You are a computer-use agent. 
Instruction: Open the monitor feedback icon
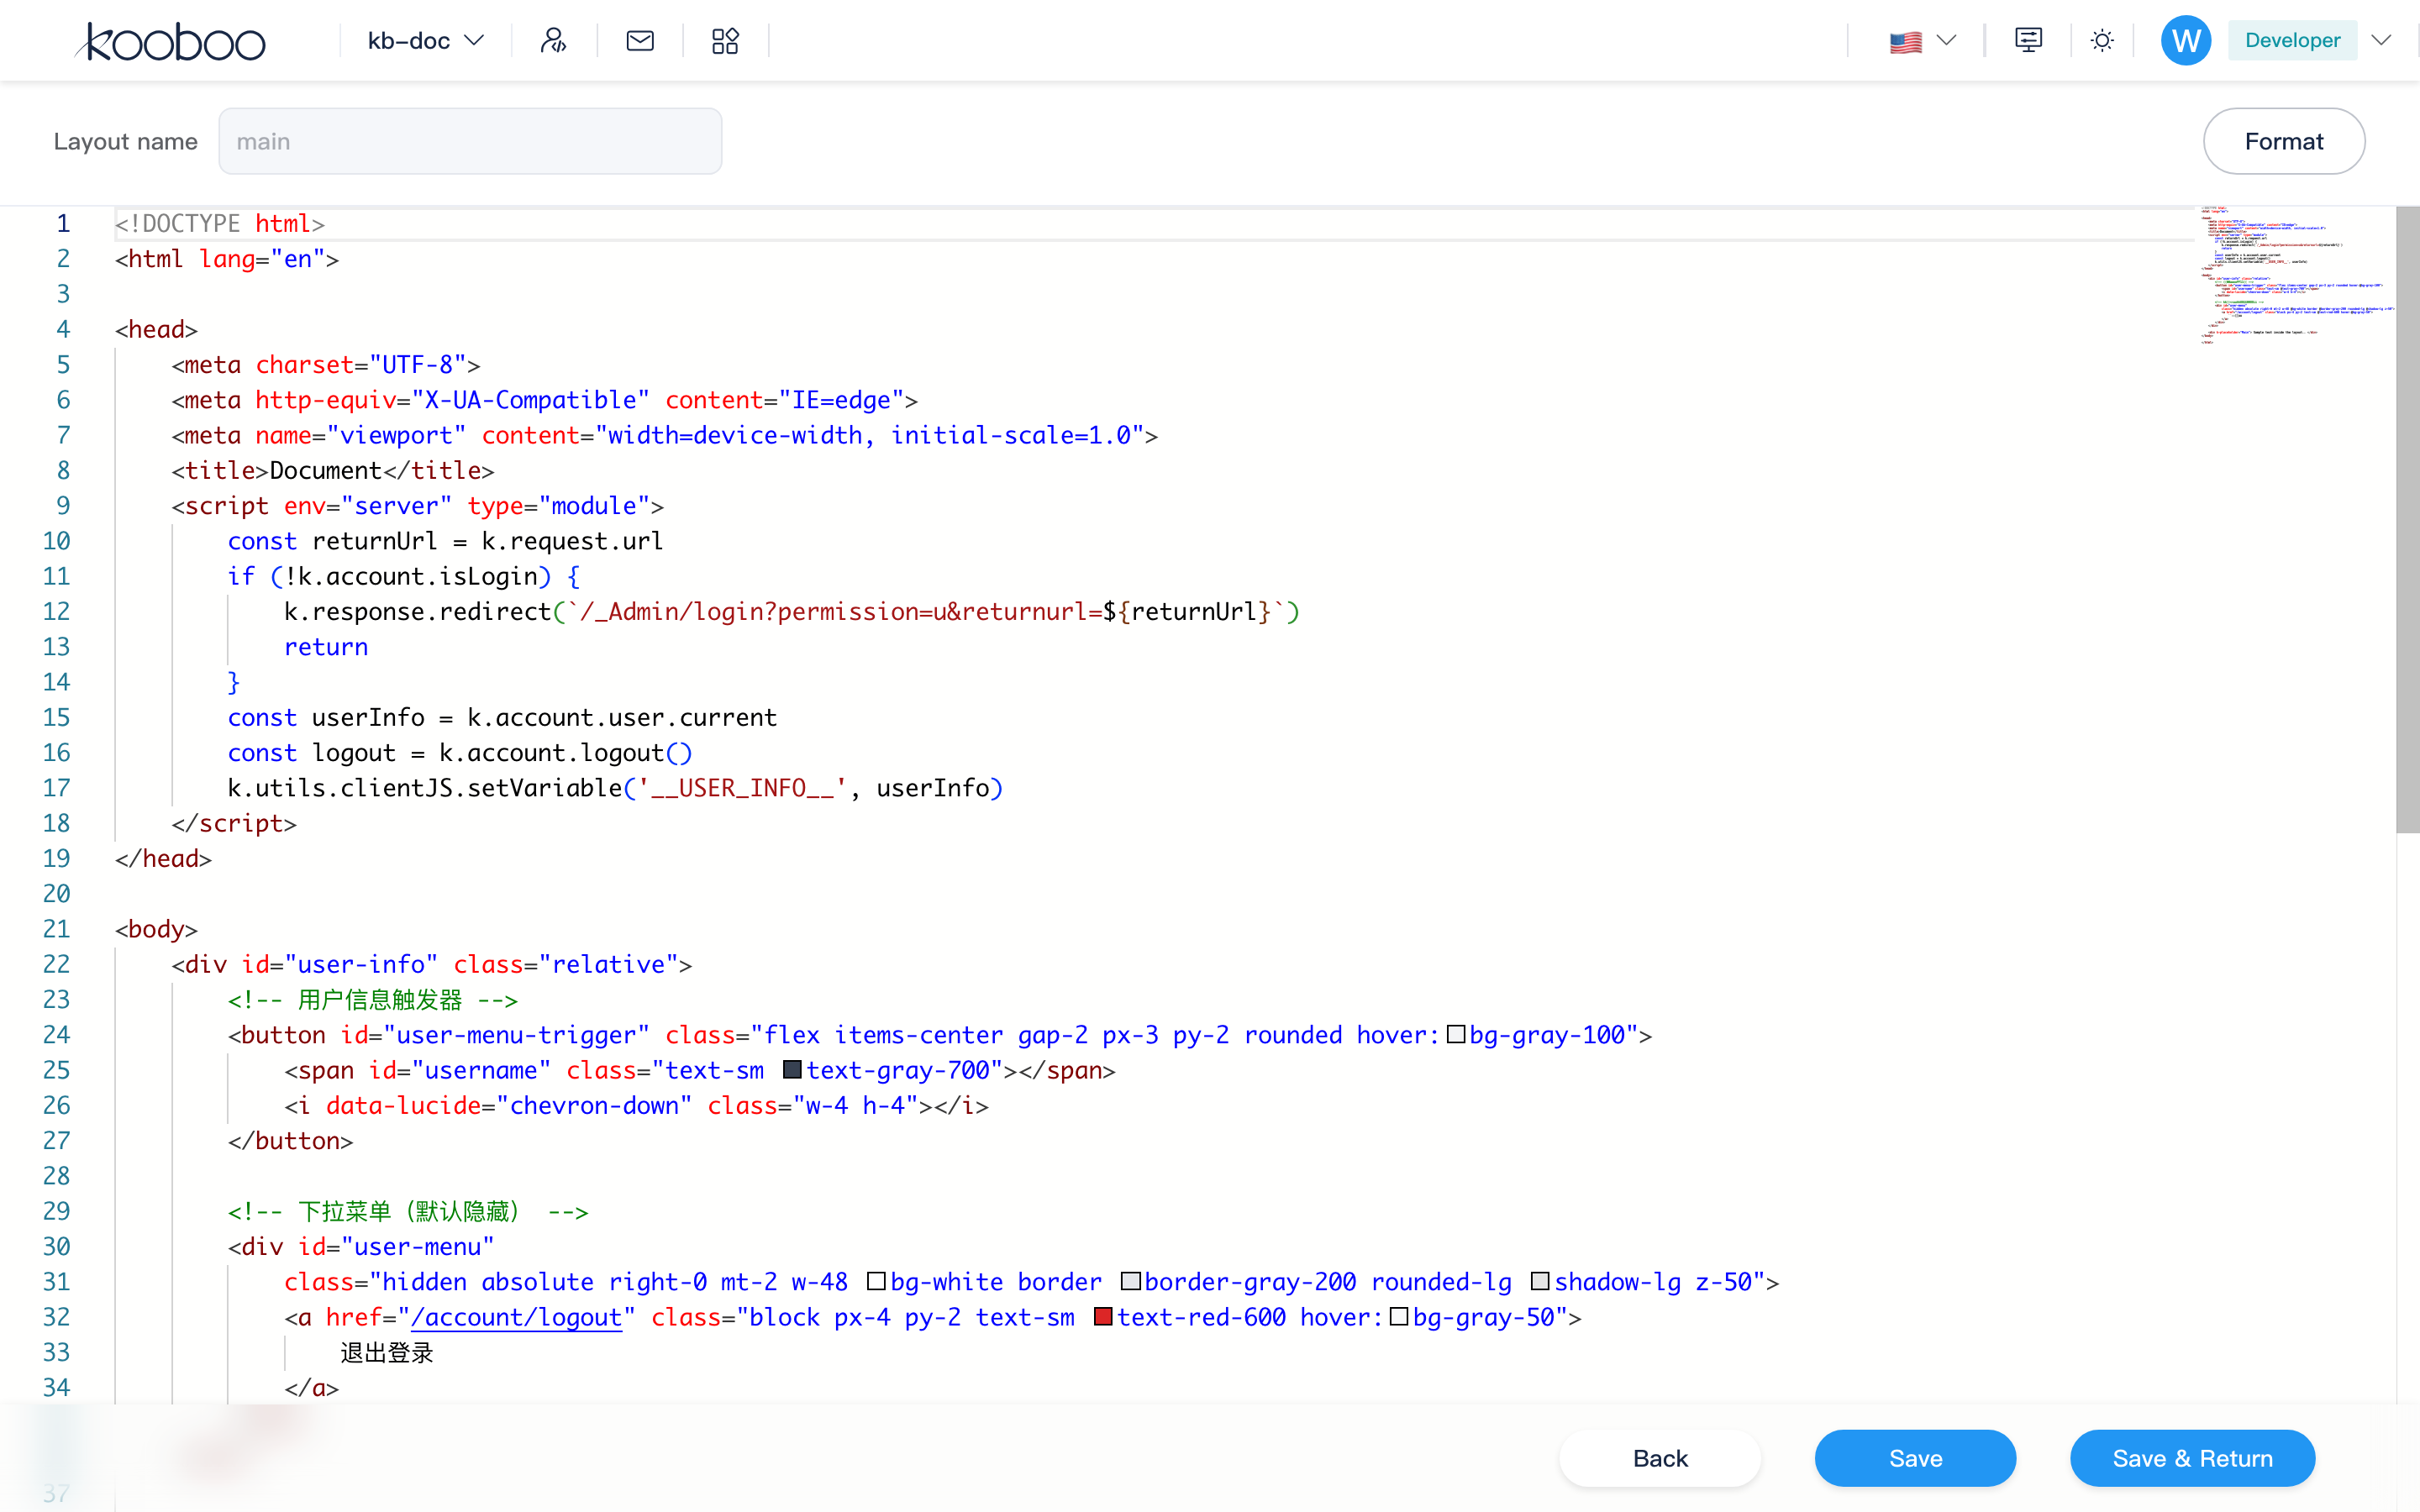click(2028, 41)
